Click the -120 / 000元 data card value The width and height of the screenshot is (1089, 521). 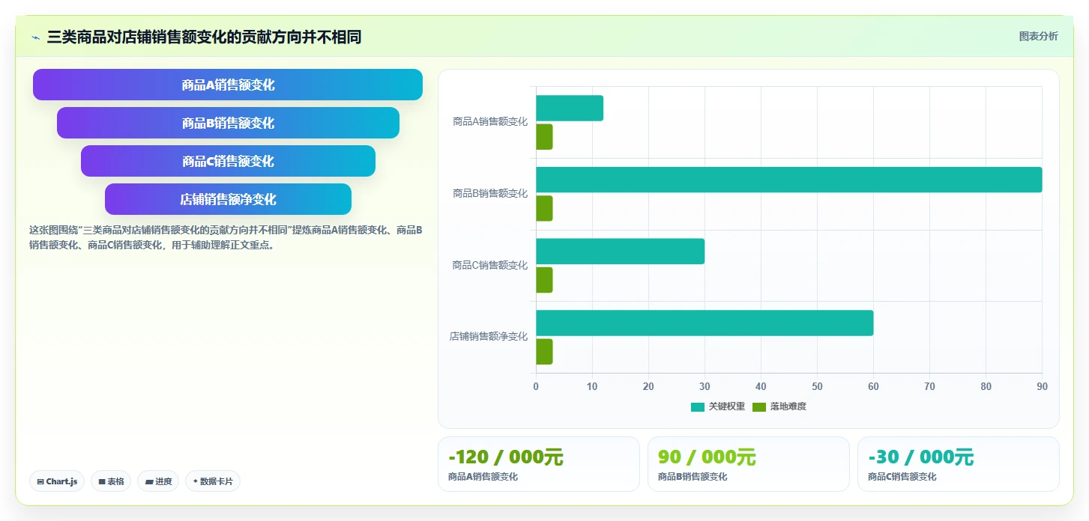point(505,457)
